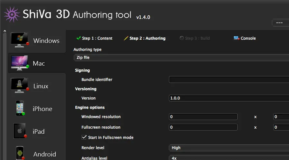Open the Step 1 : Content tab

(94, 38)
